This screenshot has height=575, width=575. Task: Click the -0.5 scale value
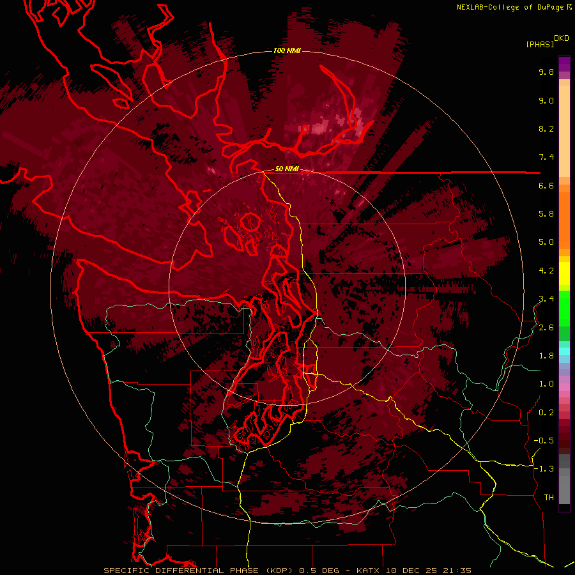point(544,441)
